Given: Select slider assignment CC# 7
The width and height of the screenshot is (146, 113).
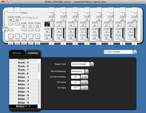Looking at the screenshot, I should click(134, 43).
